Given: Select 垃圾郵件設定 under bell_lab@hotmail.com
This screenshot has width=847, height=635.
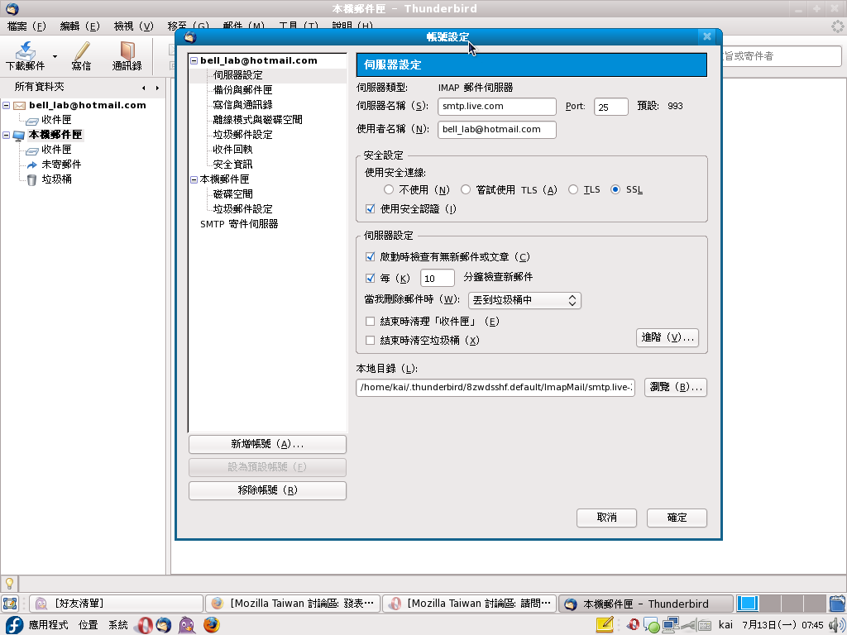Looking at the screenshot, I should 242,135.
